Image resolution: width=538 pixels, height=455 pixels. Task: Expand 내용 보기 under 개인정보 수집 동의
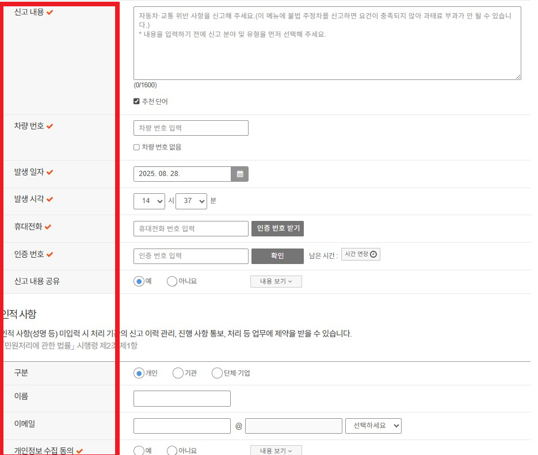pos(276,451)
